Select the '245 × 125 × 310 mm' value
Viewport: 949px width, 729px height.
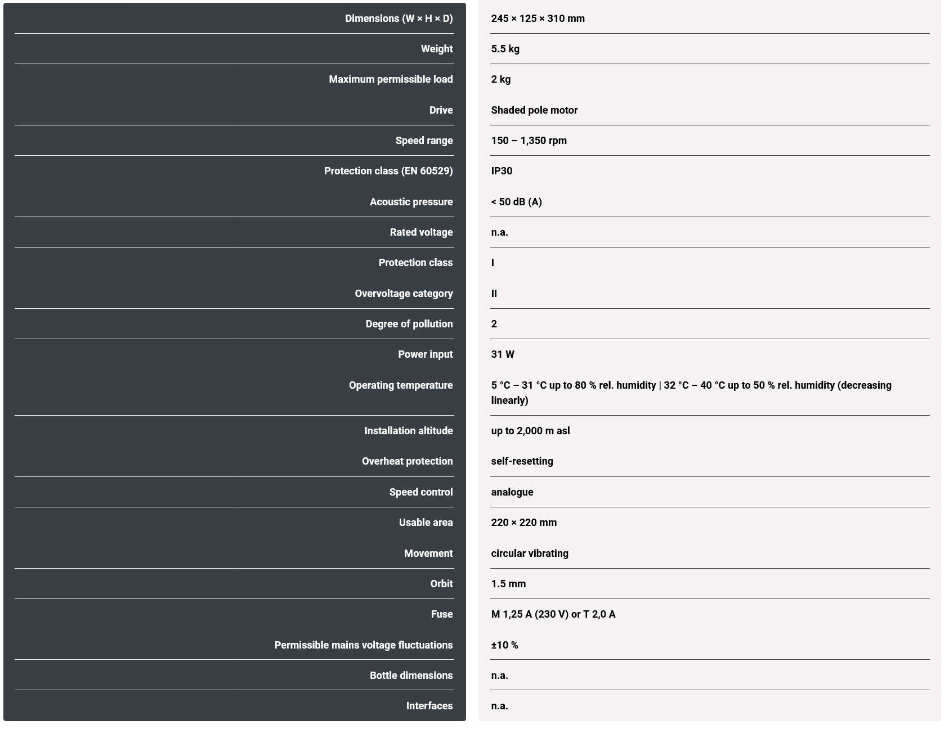[538, 19]
